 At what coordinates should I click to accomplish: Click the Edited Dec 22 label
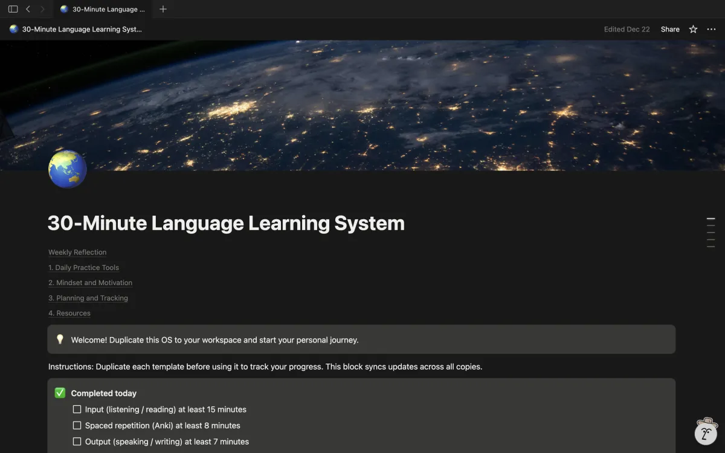[x=627, y=29]
